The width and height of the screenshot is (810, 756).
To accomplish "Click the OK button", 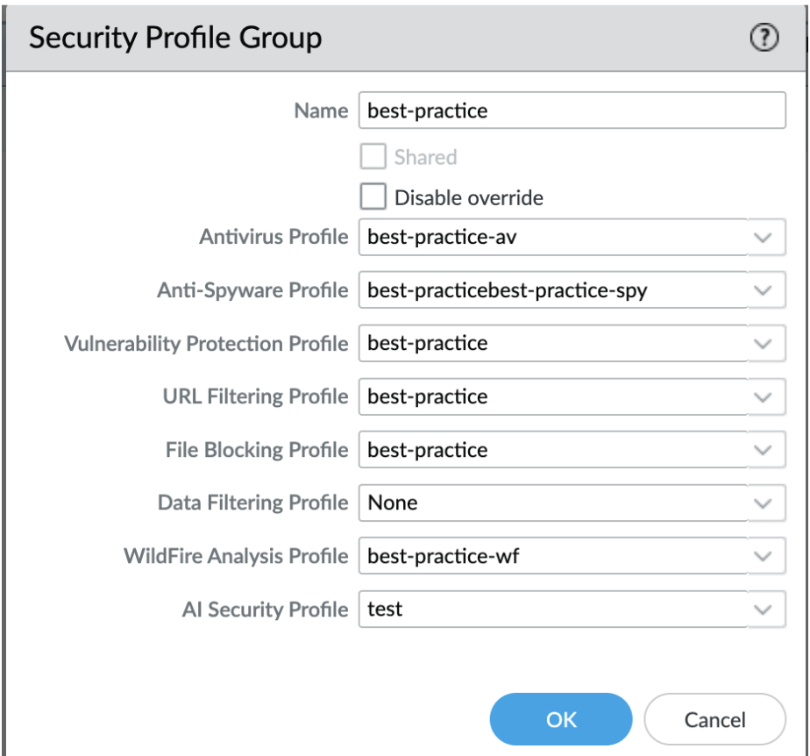I will 561,720.
